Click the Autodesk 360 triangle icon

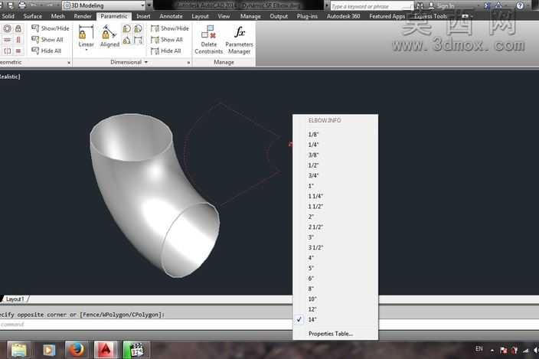click(498, 5)
